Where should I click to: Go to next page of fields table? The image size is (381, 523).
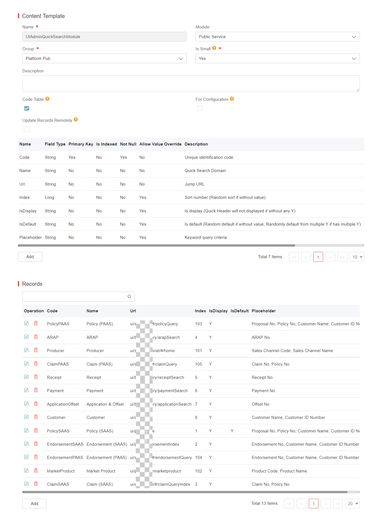click(x=330, y=257)
